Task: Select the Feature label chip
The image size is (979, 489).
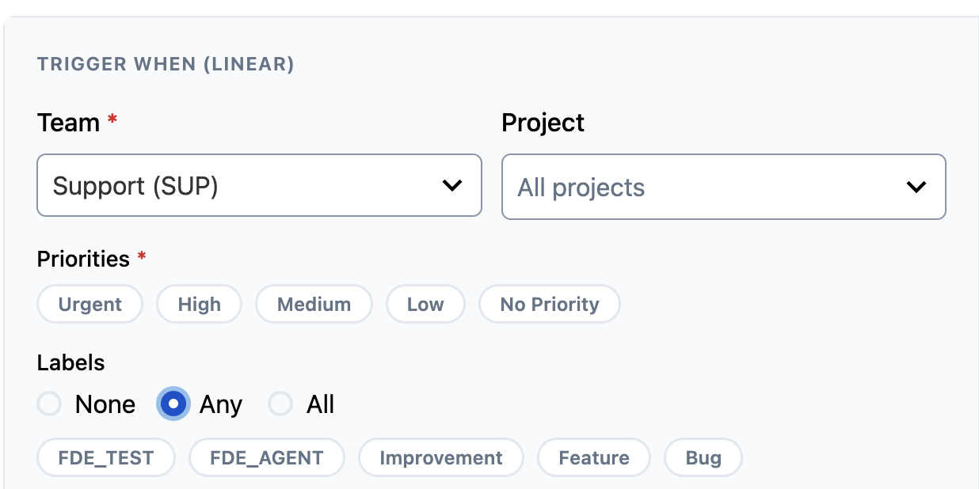Action: tap(594, 458)
